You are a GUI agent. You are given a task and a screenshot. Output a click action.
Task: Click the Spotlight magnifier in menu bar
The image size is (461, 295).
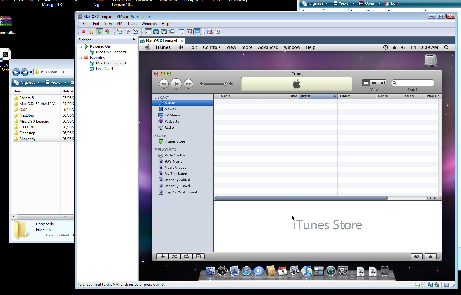tap(446, 47)
